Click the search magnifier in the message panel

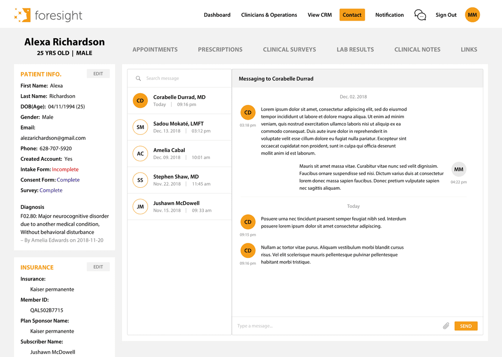(x=139, y=78)
